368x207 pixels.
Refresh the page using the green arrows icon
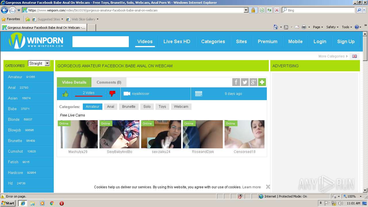tap(269, 10)
